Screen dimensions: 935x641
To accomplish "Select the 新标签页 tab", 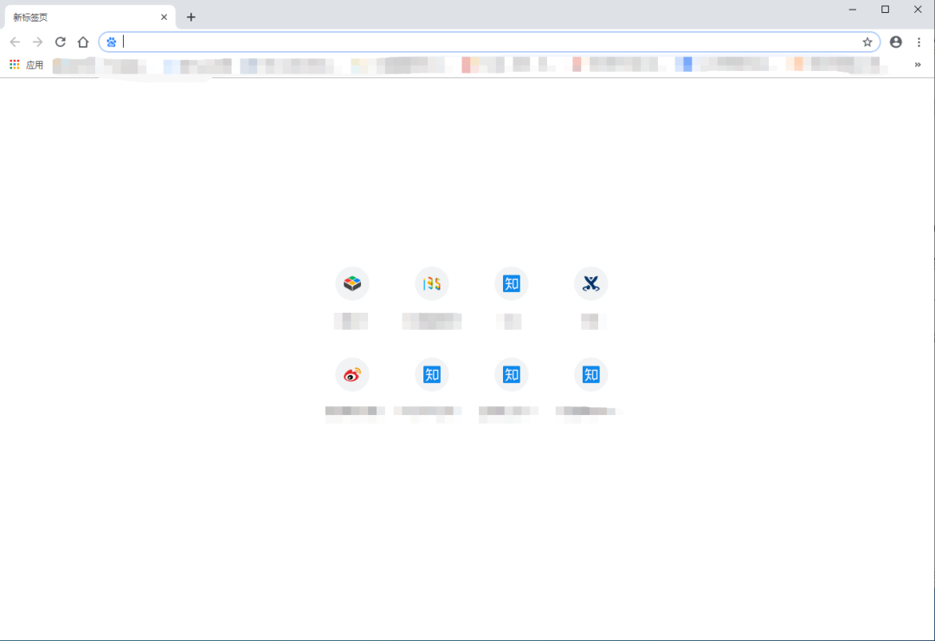I will click(89, 17).
